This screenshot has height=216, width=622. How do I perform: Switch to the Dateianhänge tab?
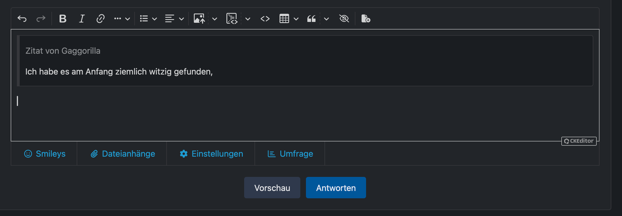(122, 154)
